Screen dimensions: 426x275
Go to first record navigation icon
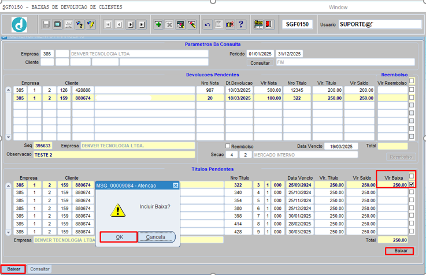108,24
